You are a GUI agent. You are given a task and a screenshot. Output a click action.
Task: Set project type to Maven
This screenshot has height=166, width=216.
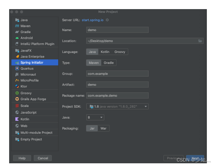[94, 63]
